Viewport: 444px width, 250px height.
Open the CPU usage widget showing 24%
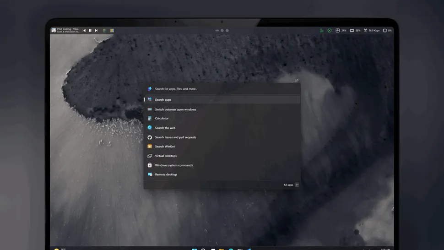(x=341, y=30)
